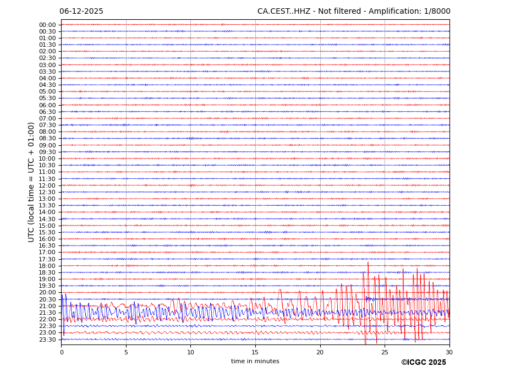Select the 23:30 time row label
510x383 pixels.
[47, 340]
